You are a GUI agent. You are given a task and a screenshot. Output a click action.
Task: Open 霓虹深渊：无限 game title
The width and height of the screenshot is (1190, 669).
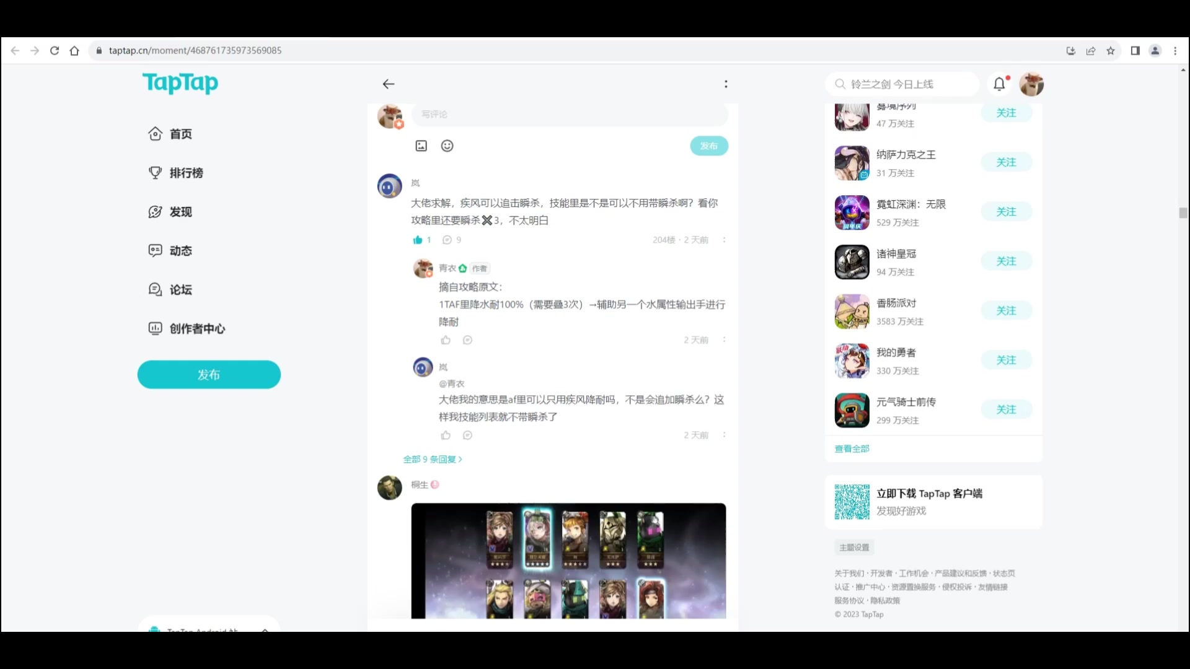click(911, 204)
